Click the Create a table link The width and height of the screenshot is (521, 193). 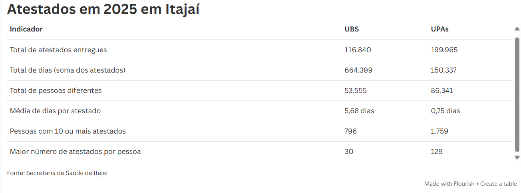point(498,184)
